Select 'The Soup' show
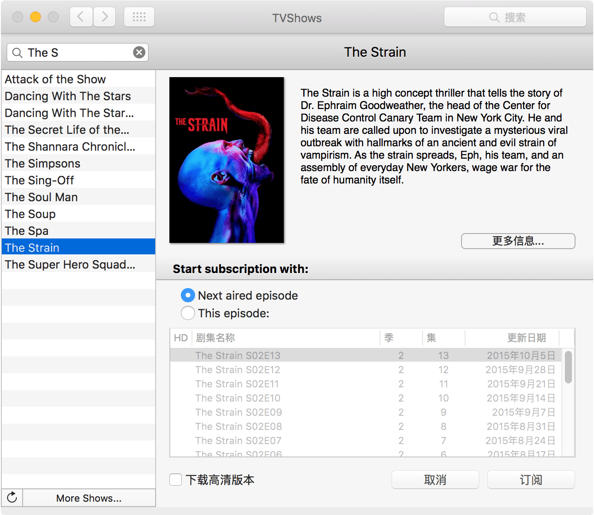The image size is (595, 515). [78, 214]
